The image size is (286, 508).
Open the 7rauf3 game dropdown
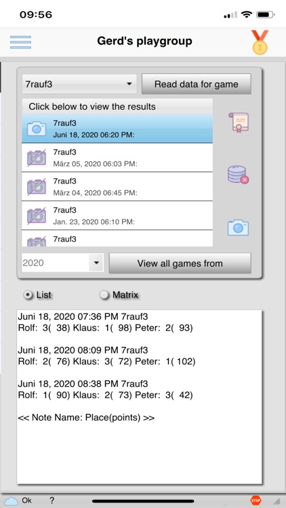(x=79, y=84)
